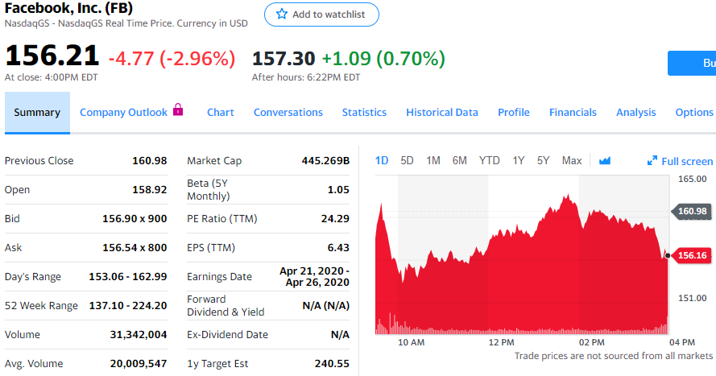
Task: Click the 156.16 current price marker
Action: point(692,256)
